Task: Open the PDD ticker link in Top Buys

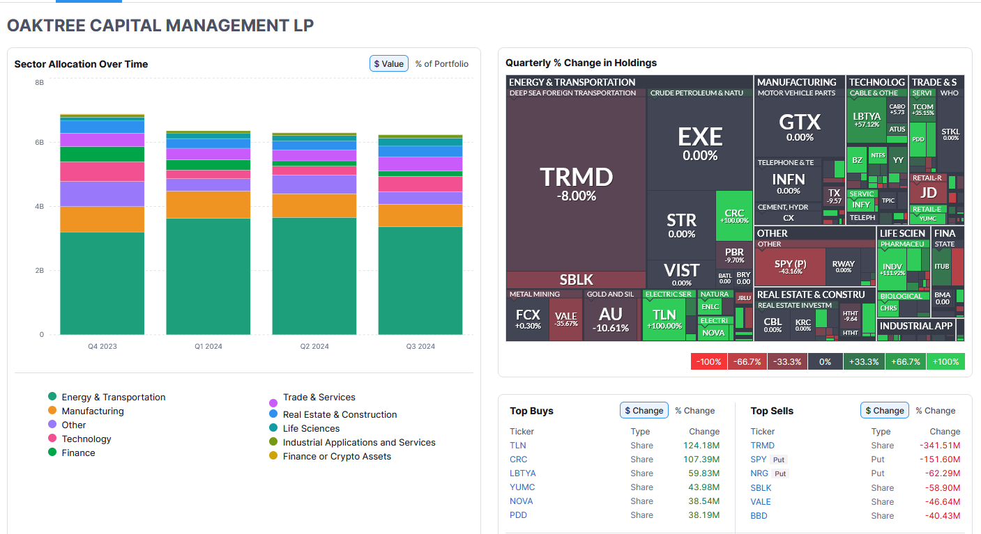Action: (519, 515)
